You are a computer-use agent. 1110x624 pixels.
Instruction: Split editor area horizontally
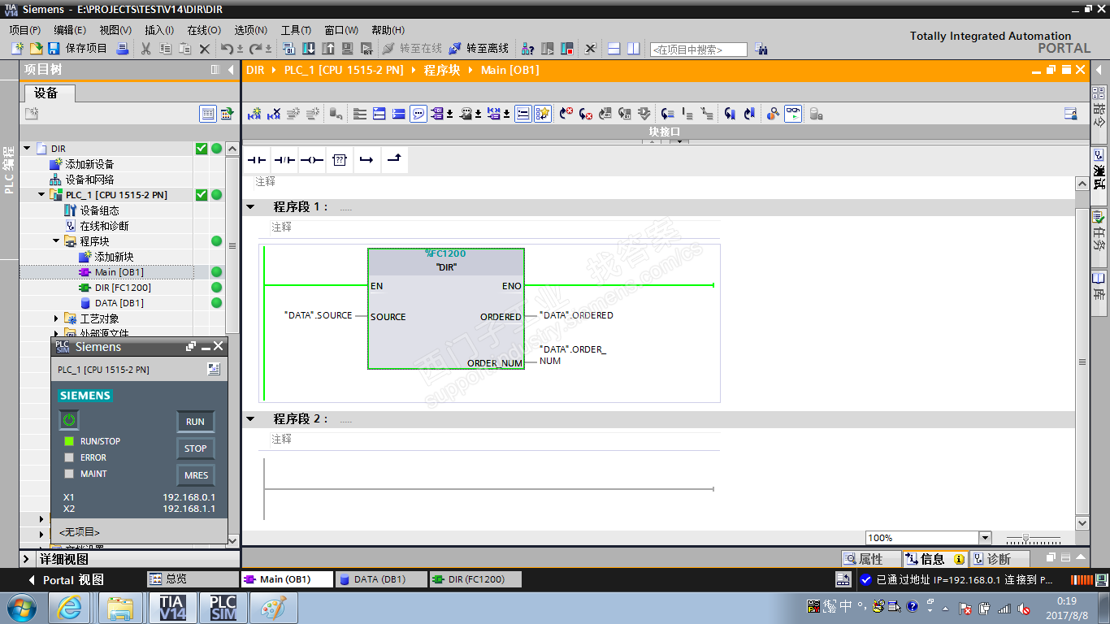coord(614,49)
